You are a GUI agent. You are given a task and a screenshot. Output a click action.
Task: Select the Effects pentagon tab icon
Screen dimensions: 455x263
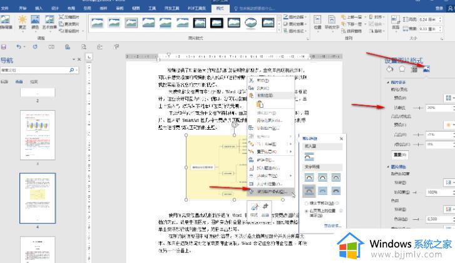point(402,69)
